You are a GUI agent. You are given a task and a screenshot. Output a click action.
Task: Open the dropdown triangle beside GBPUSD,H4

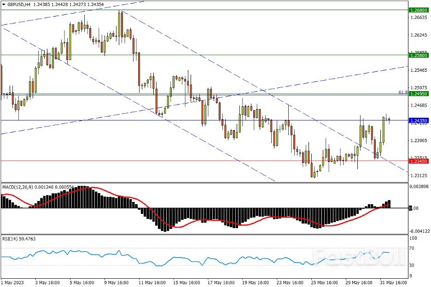pyautogui.click(x=3, y=4)
